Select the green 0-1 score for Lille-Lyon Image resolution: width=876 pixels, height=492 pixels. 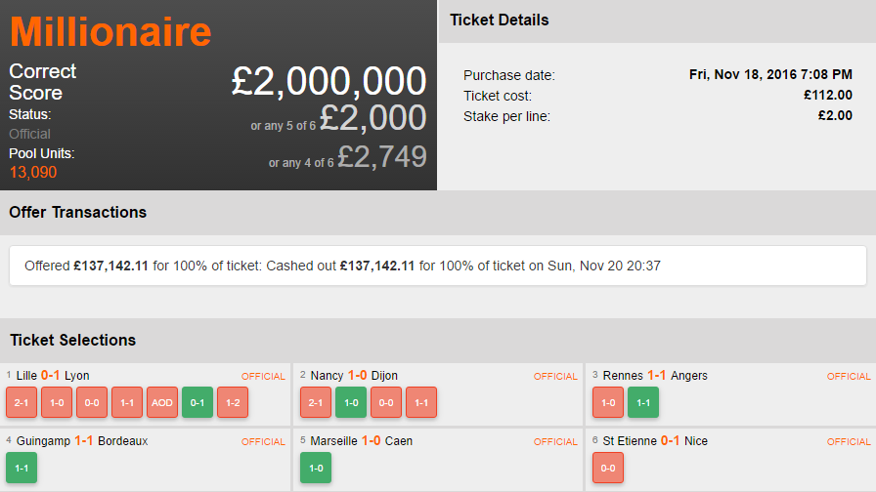pos(197,402)
